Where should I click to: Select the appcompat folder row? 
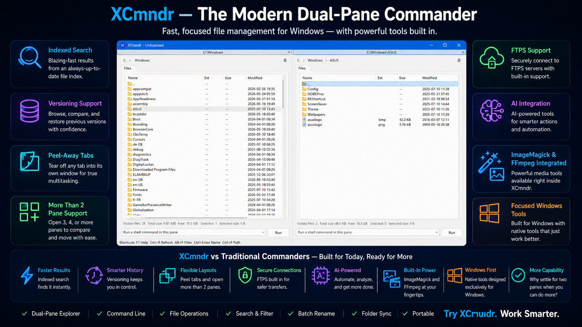tap(204, 89)
